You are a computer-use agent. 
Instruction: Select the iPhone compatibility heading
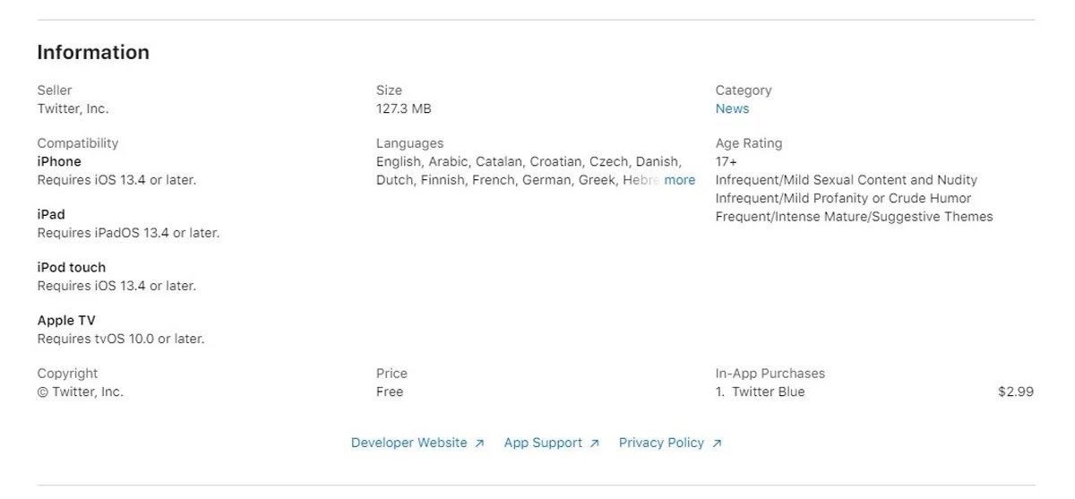tap(59, 161)
